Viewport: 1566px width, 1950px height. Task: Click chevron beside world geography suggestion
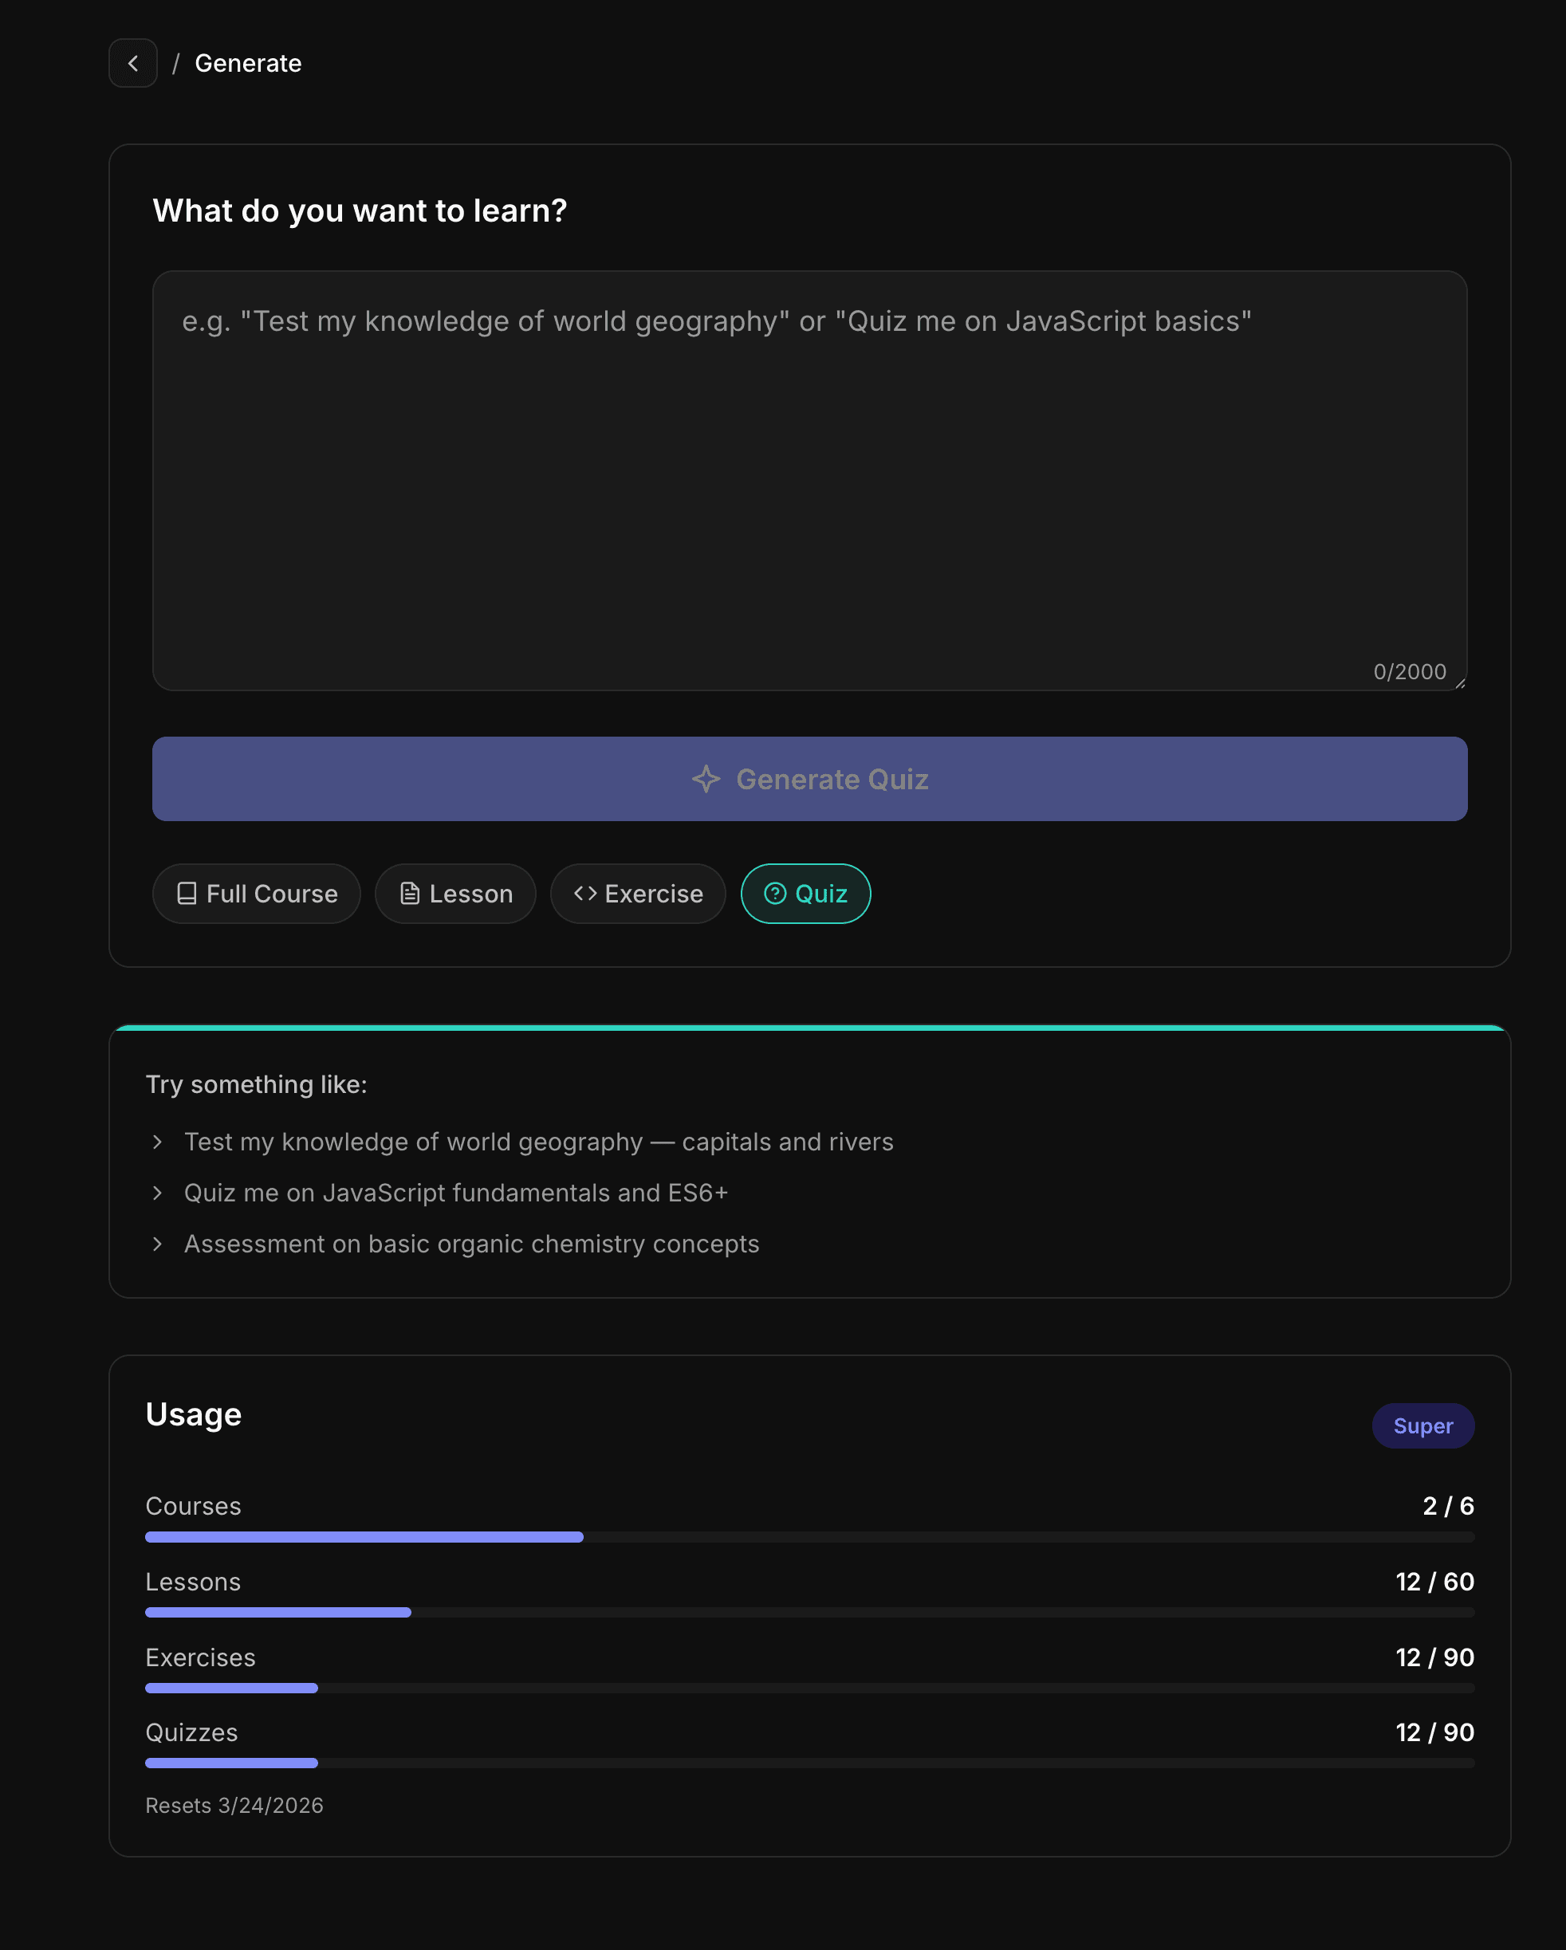pyautogui.click(x=157, y=1142)
